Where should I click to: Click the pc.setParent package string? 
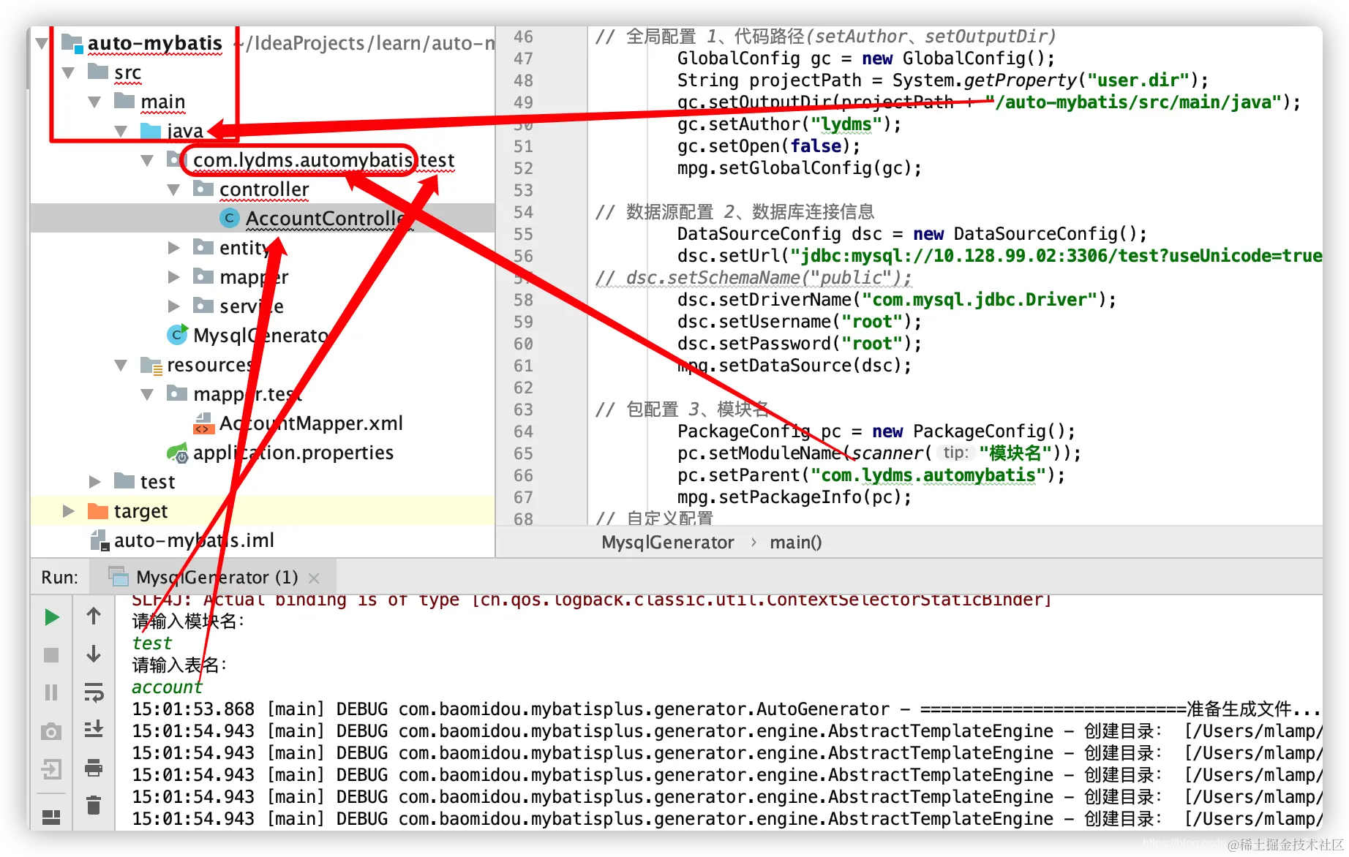[928, 475]
